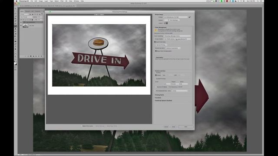
Task: Select the Lasso tool
Action: coord(16,13)
